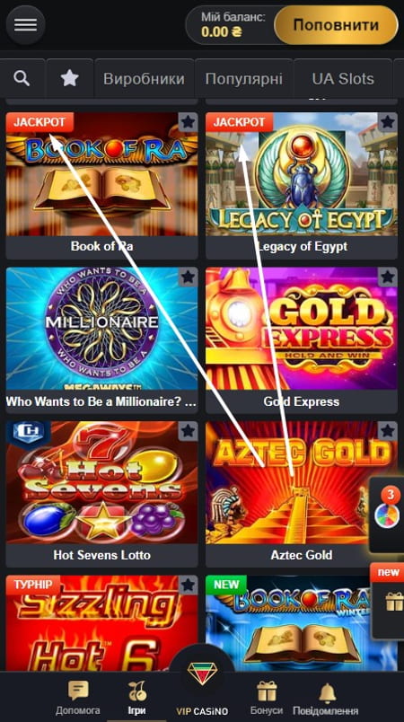Show favorites with the star filter
Image resolution: width=404 pixels, height=722 pixels.
69,79
